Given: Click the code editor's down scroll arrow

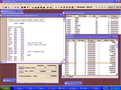Looking at the screenshot, I should coord(64,59).
